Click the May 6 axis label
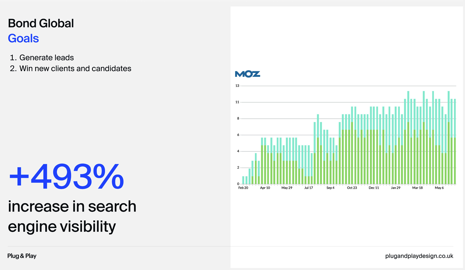This screenshot has width=465, height=270. pos(439,188)
